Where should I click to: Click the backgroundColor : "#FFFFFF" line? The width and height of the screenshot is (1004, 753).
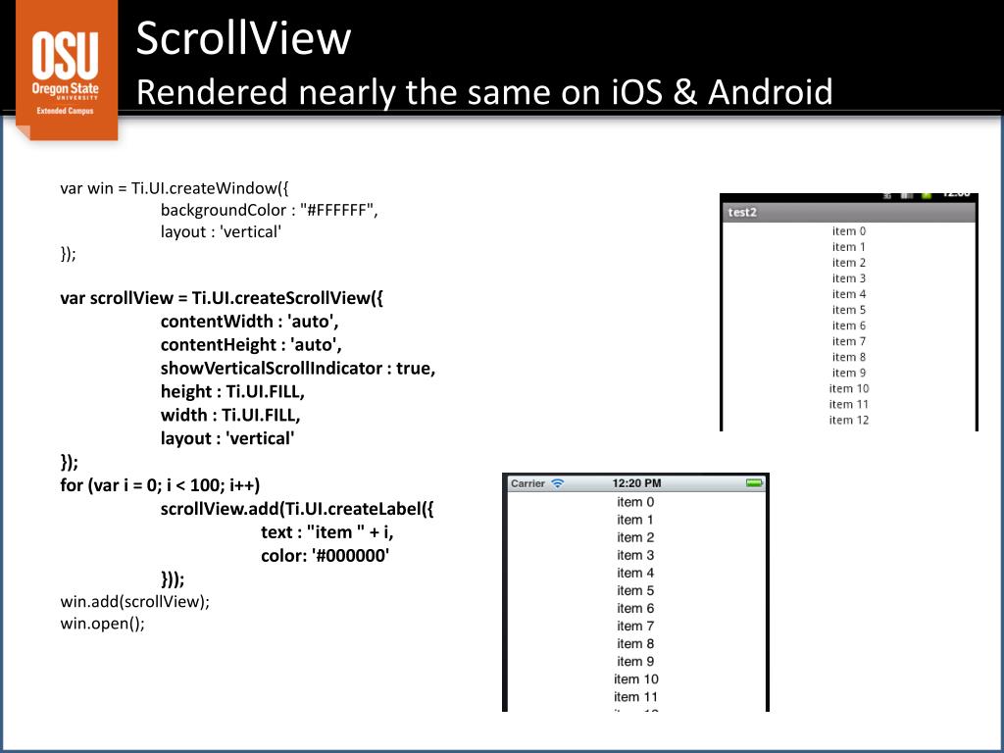coord(269,210)
